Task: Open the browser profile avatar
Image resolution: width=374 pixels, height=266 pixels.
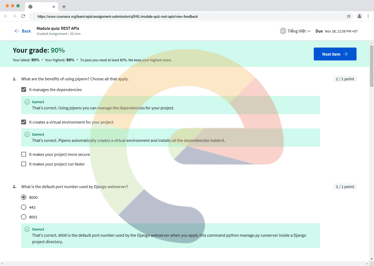Action: (x=359, y=16)
